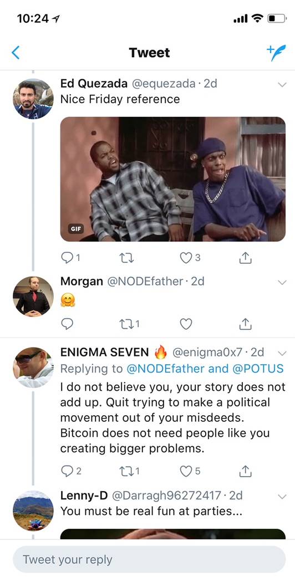
Task: Like Ed Quezada's tweet
Action: pos(186,258)
